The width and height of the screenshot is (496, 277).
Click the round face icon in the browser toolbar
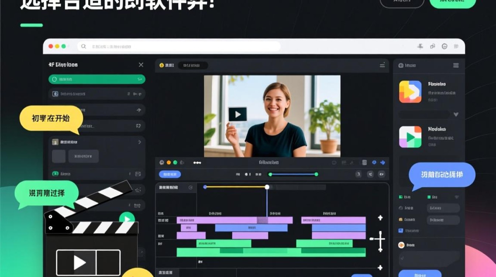(x=444, y=46)
